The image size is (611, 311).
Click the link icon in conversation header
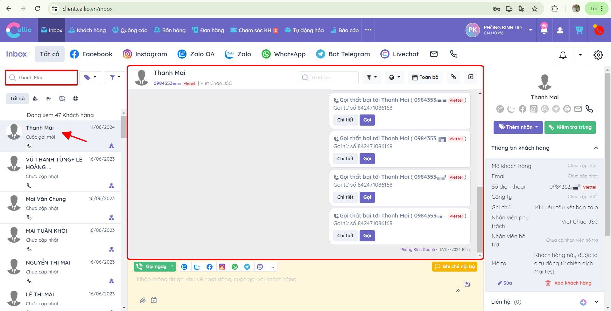pos(453,77)
